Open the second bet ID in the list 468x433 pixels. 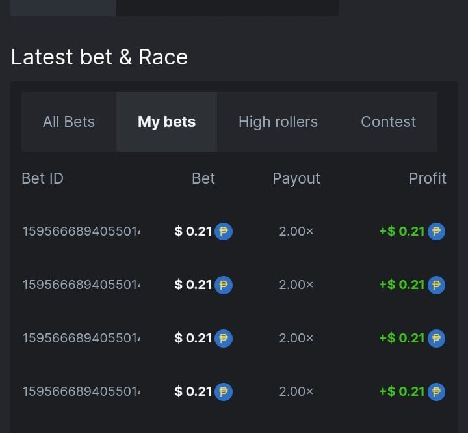81,285
